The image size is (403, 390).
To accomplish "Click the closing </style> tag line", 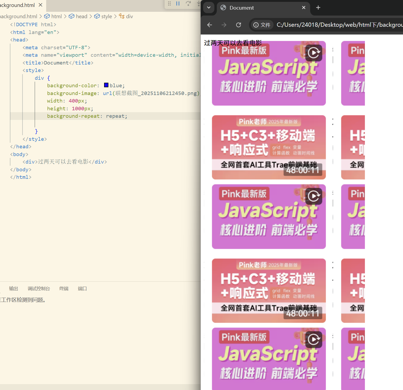I will (x=35, y=139).
